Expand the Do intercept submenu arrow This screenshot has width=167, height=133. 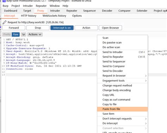(x=146, y=123)
